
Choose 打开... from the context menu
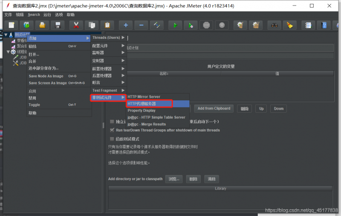point(59,55)
